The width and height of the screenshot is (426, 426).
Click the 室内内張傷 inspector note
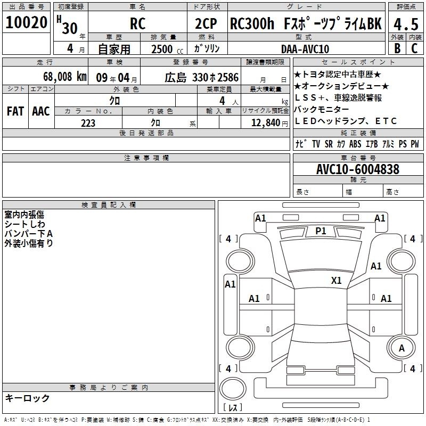pyautogui.click(x=24, y=215)
